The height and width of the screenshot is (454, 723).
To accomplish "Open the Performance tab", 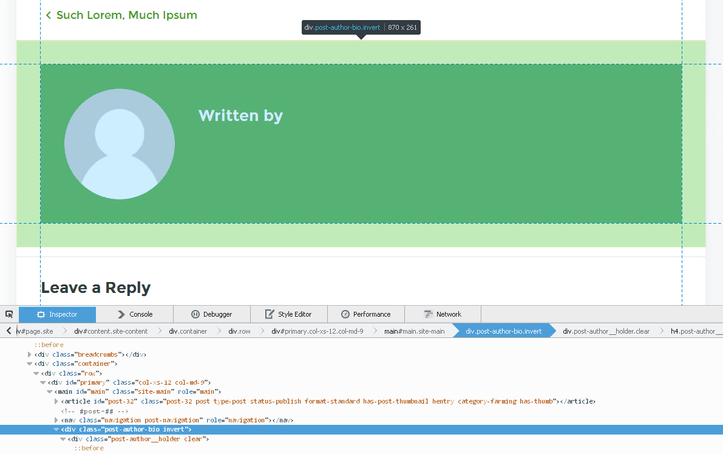I will click(366, 314).
